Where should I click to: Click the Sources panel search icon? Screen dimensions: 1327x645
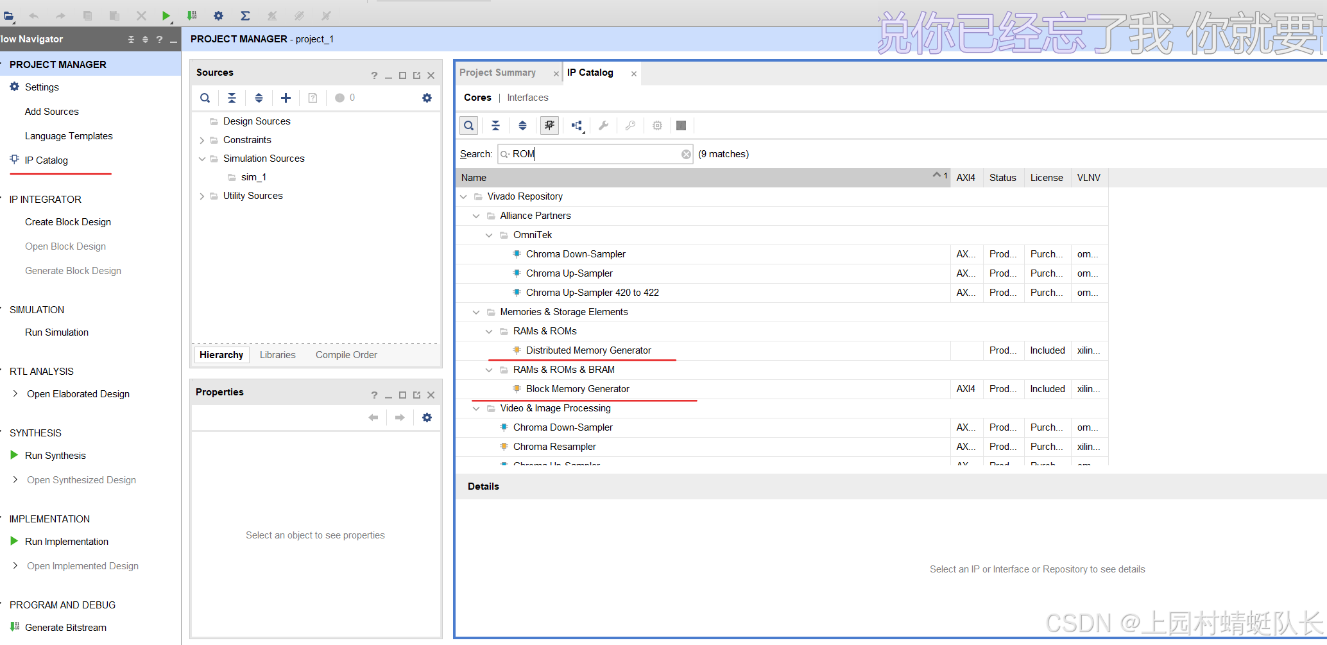[x=205, y=98]
